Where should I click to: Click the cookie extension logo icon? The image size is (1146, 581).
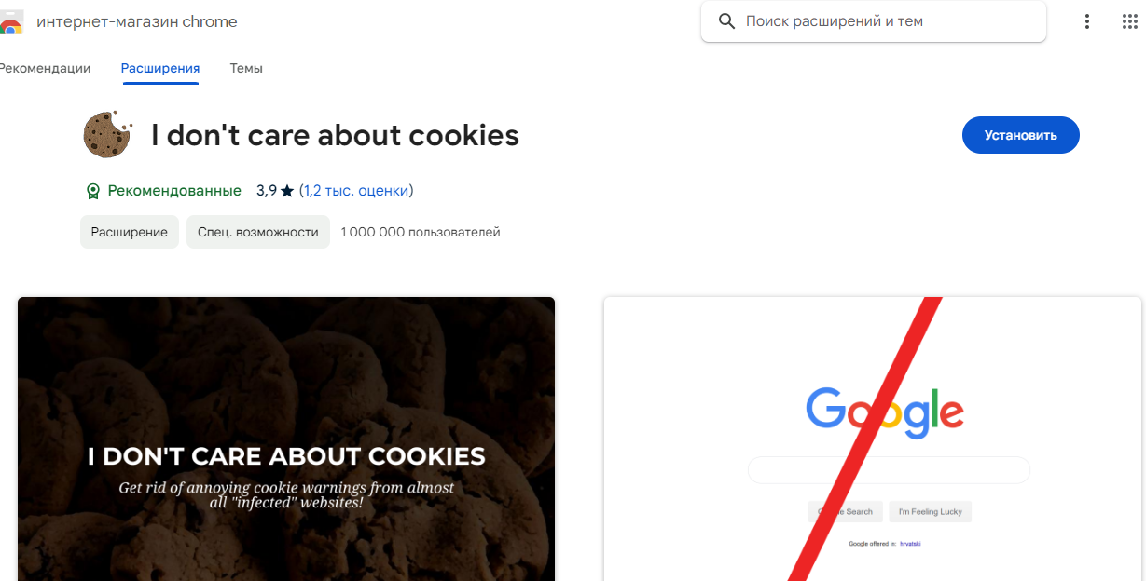[107, 134]
